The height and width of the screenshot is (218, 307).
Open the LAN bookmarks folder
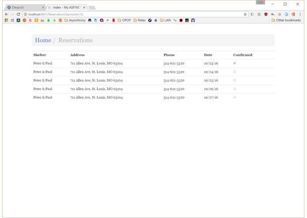165,20
